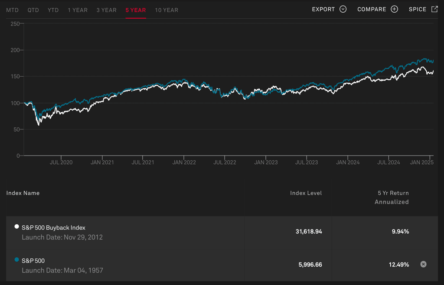
Task: Collapse the currently open 5 YEAR selection
Action: tap(135, 10)
